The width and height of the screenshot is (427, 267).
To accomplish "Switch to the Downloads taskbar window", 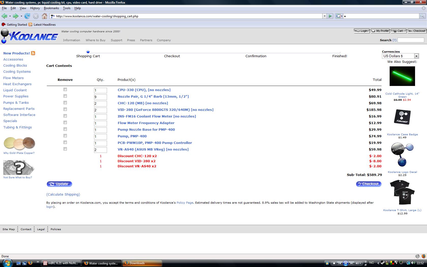I will [x=142, y=263].
